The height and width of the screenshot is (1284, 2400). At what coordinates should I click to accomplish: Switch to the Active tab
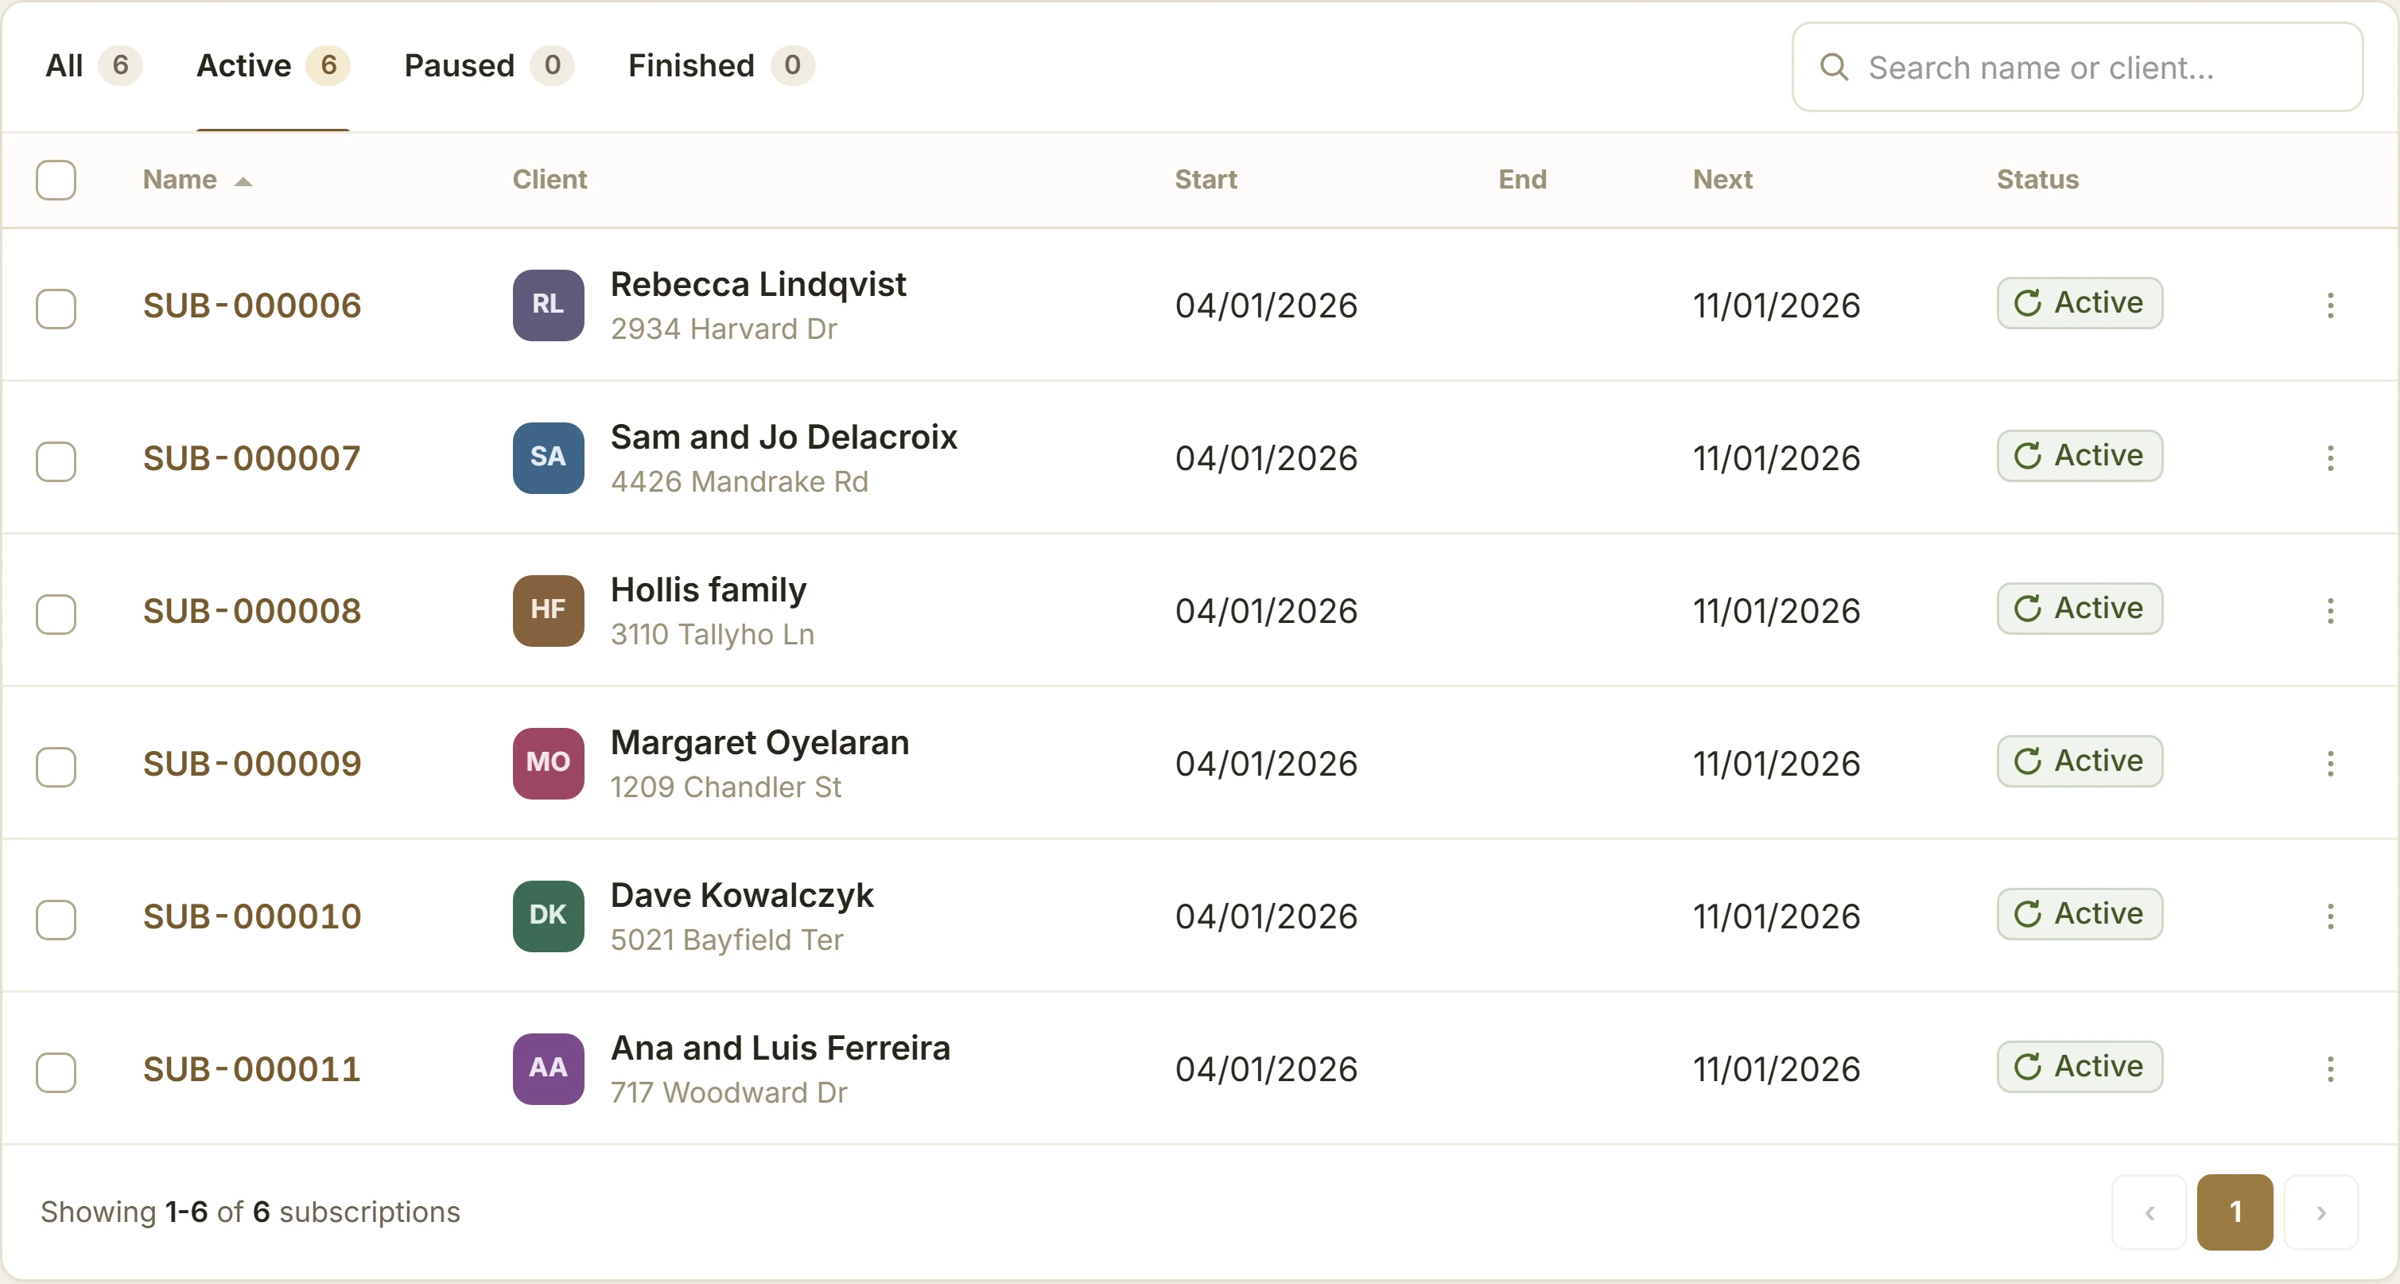(x=273, y=65)
